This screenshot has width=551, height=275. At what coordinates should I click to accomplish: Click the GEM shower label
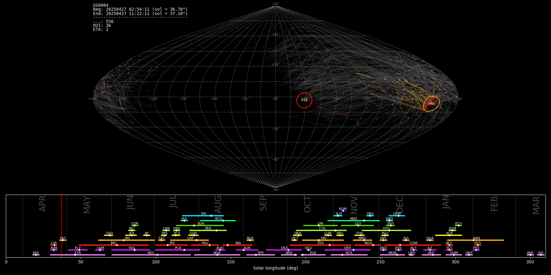[397, 214]
